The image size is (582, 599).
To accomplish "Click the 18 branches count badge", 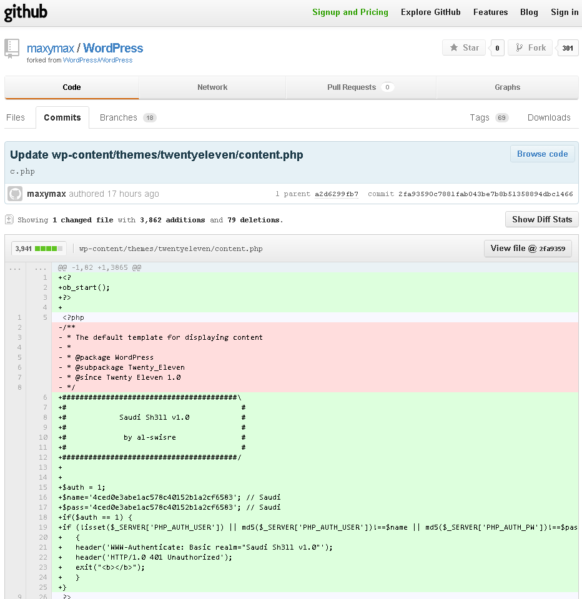I will point(150,117).
